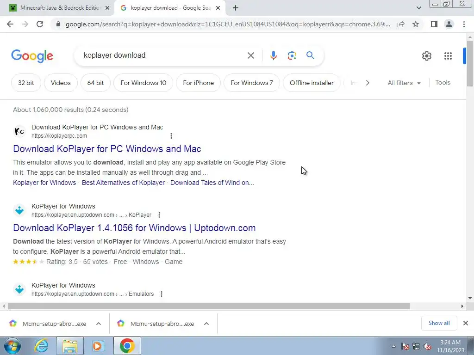The width and height of the screenshot is (474, 355).
Task: Select the For Windows 10 chip
Action: click(x=143, y=83)
